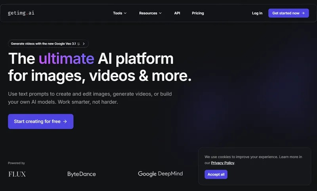
Task: Click the Google DeepMind logo
Action: [160, 174]
